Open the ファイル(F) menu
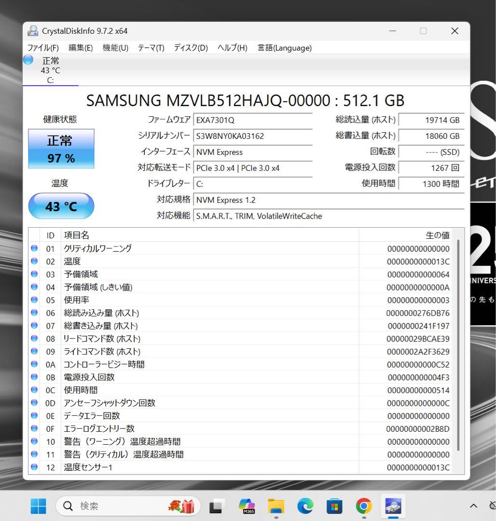496x521 pixels. [42, 48]
